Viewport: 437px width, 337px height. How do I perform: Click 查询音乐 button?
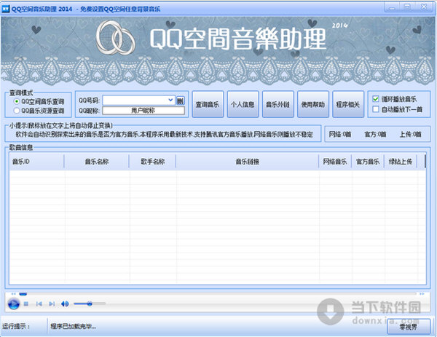click(208, 104)
